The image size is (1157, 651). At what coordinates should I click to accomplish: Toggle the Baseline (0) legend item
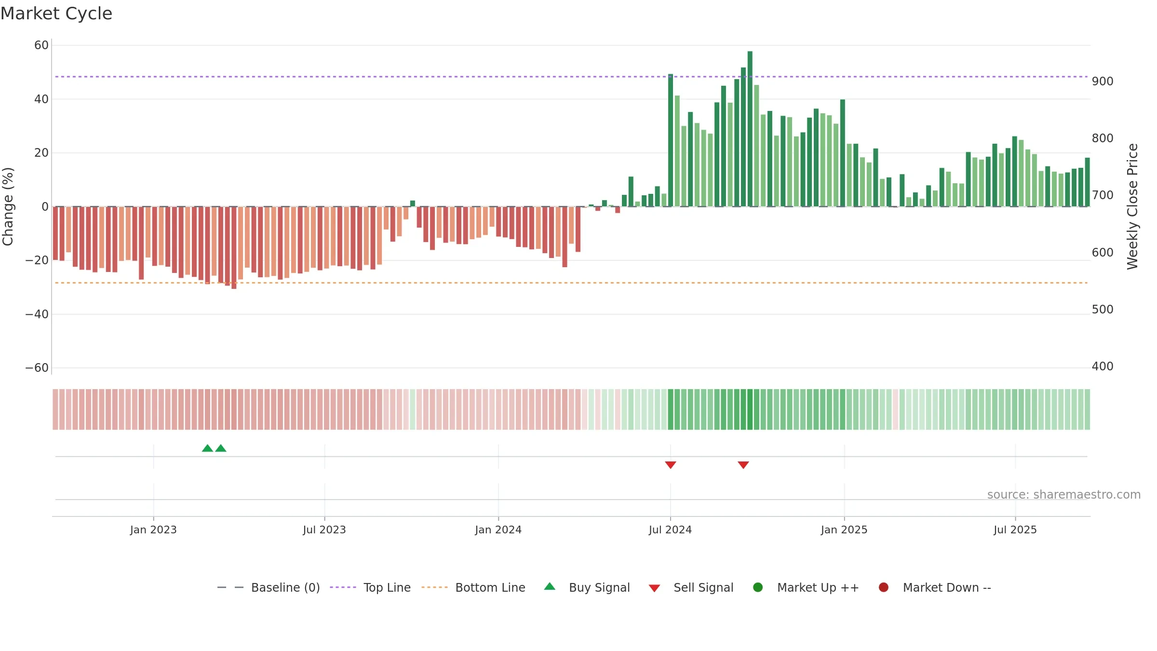pyautogui.click(x=269, y=587)
